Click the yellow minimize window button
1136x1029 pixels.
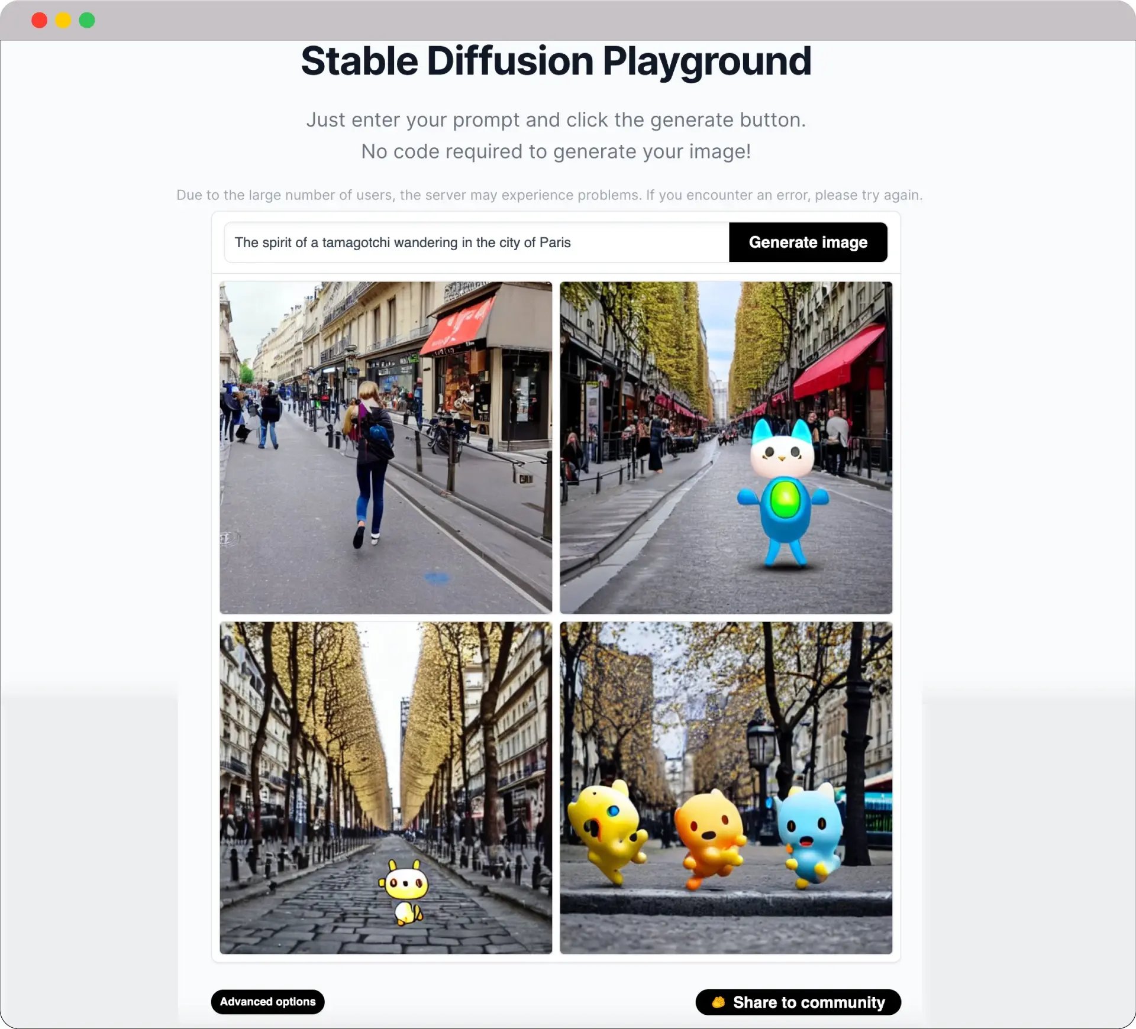tap(63, 20)
